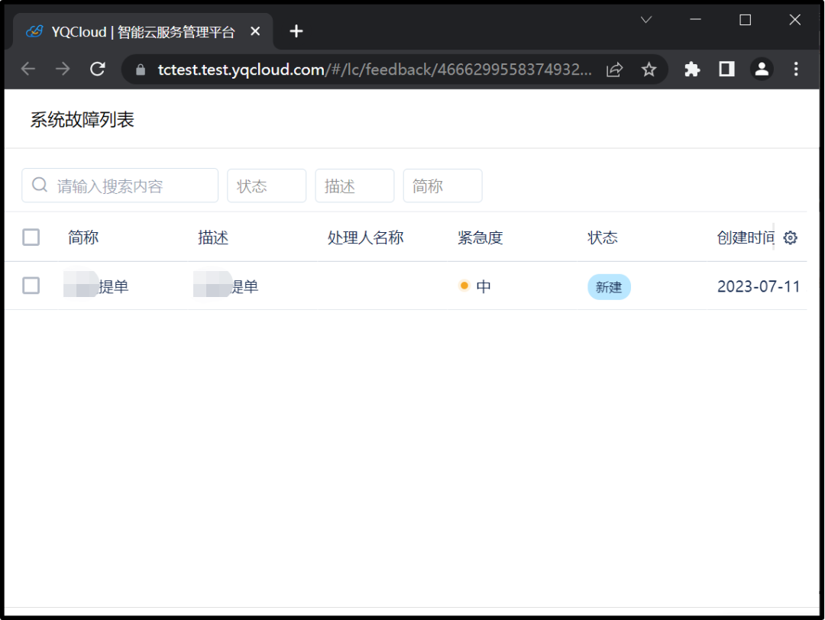Check the row checkbox for the 提单 record
Image resolution: width=825 pixels, height=620 pixels.
31,286
